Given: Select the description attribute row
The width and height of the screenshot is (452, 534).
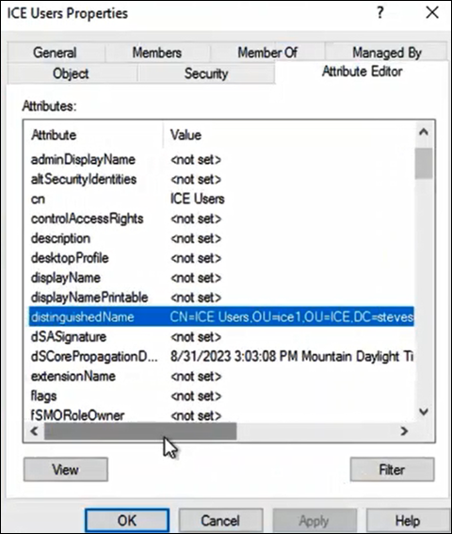Looking at the screenshot, I should [221, 238].
